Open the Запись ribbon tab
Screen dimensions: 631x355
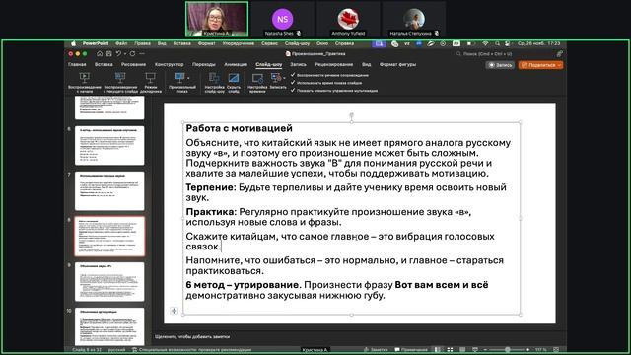[x=298, y=64]
